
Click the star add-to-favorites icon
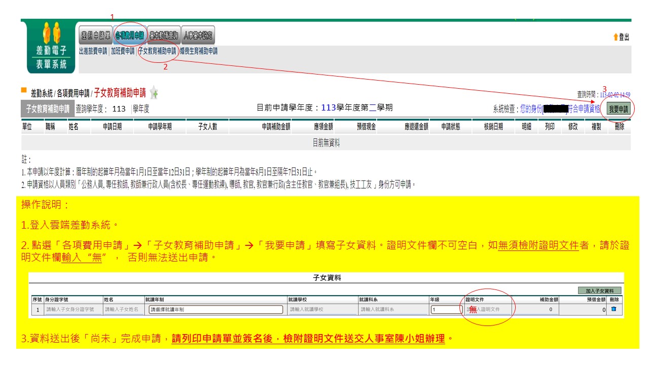coord(154,93)
